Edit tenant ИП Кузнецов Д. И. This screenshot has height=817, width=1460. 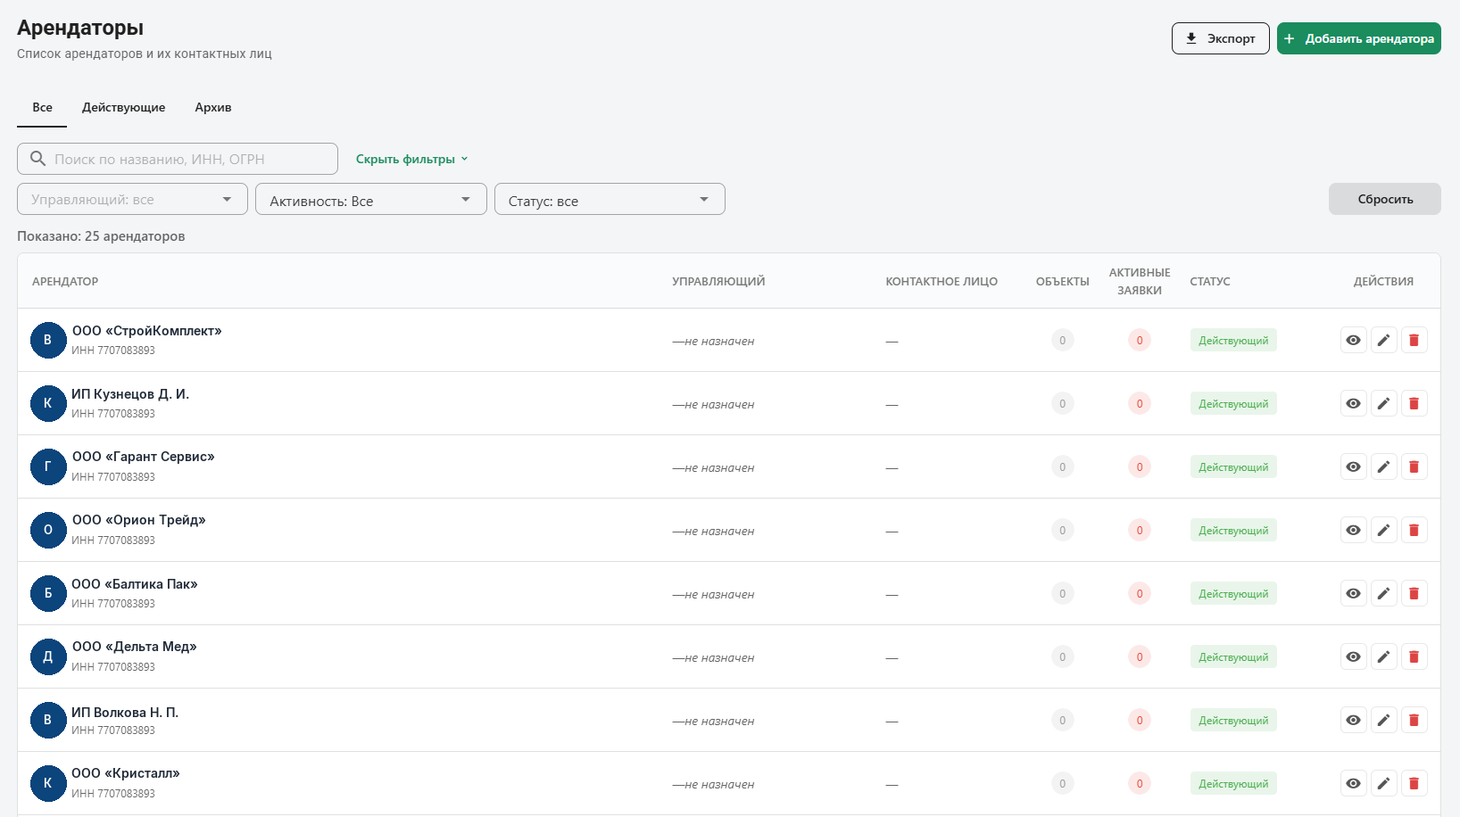click(1383, 403)
